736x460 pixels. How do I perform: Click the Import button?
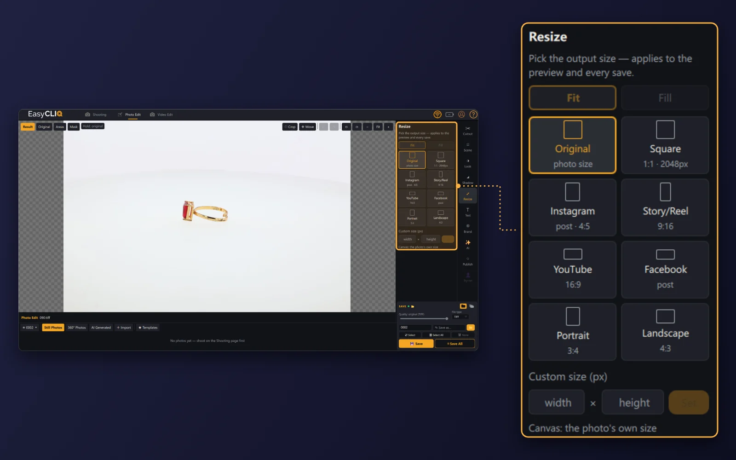click(x=124, y=328)
